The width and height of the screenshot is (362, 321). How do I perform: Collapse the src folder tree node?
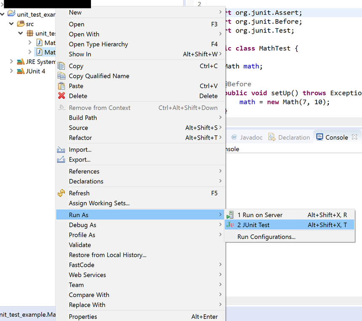(x=11, y=24)
